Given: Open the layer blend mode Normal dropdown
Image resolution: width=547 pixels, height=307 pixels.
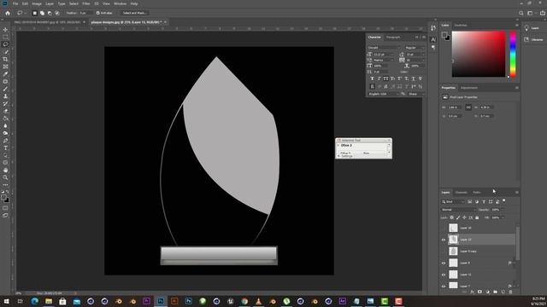Looking at the screenshot, I should click(x=458, y=210).
